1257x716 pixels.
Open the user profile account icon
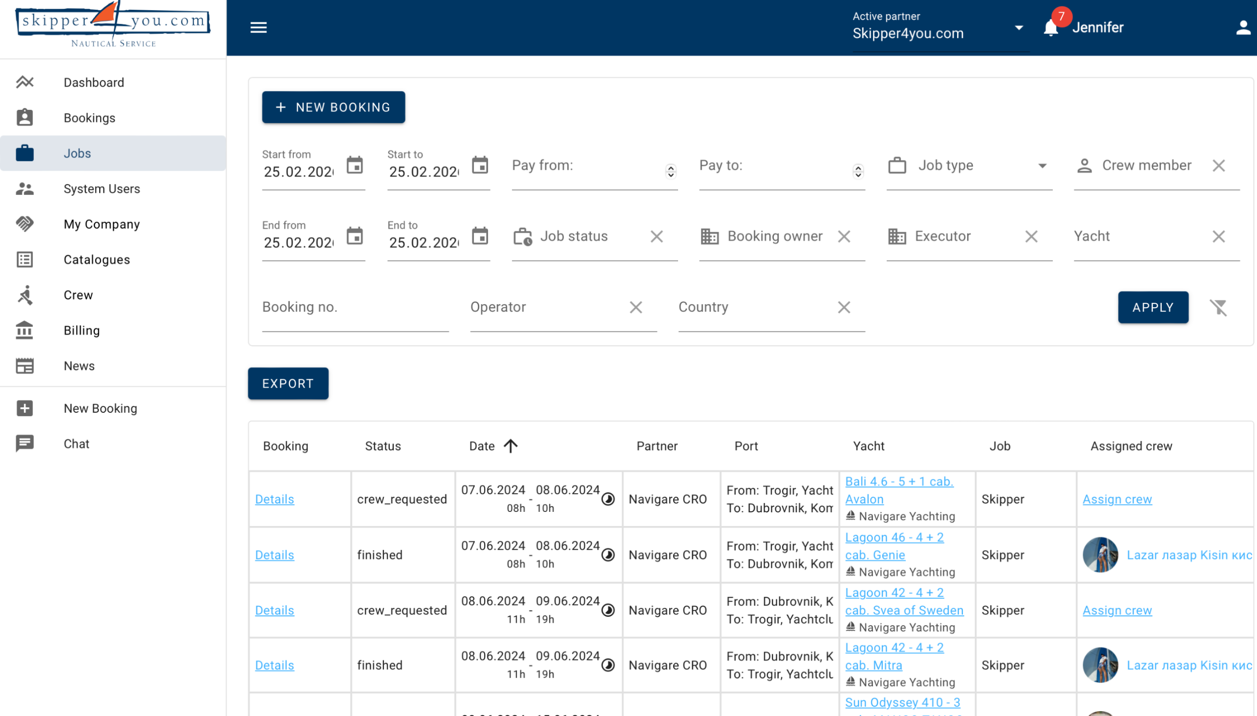(x=1243, y=27)
